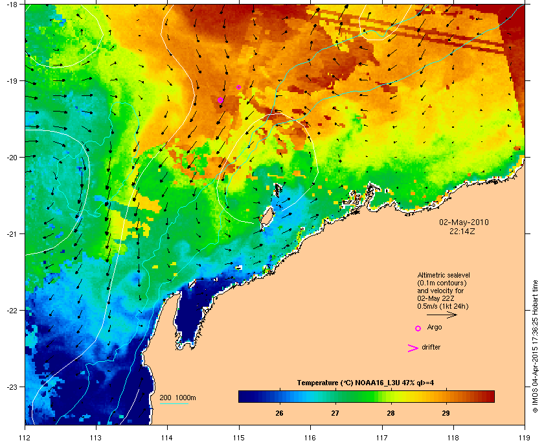Click the colorbar value '29'

[x=446, y=413]
